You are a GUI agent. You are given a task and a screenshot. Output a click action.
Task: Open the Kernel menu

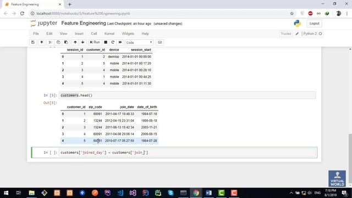(109, 34)
